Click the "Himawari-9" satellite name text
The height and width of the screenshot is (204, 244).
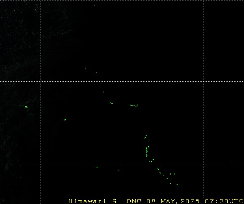point(93,201)
